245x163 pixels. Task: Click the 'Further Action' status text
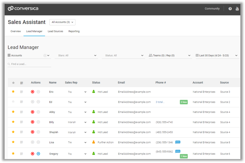106,142
